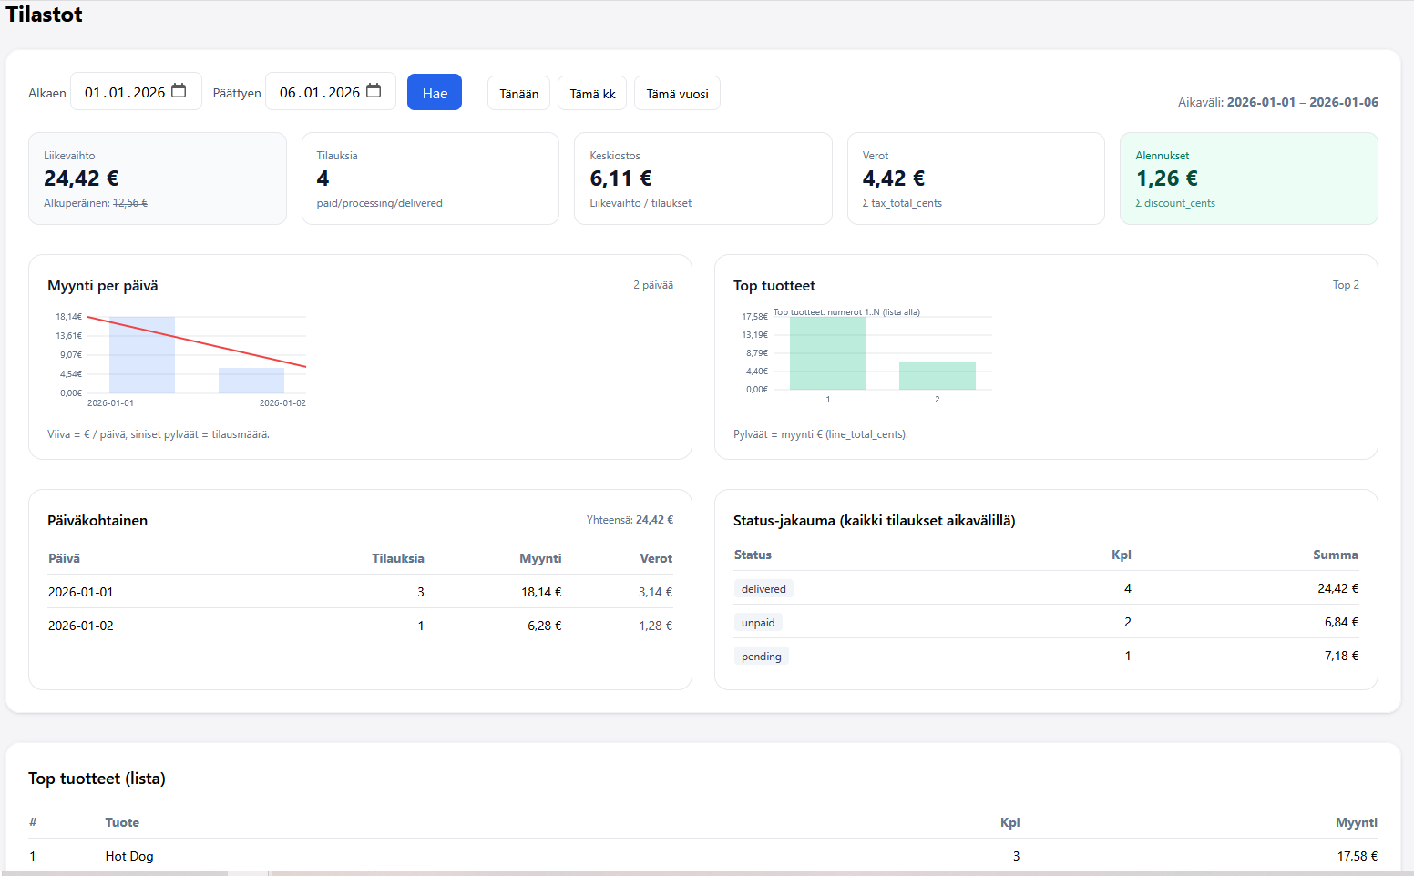Click the tallest green bar in Top tuotteet
The image size is (1414, 876).
827,353
